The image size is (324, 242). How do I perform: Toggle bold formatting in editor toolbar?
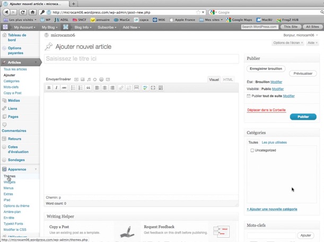tap(49, 88)
